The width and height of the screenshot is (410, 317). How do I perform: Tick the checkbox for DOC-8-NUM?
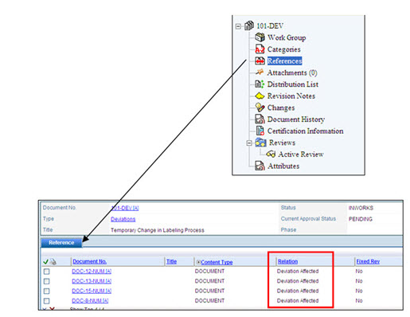tap(46, 301)
